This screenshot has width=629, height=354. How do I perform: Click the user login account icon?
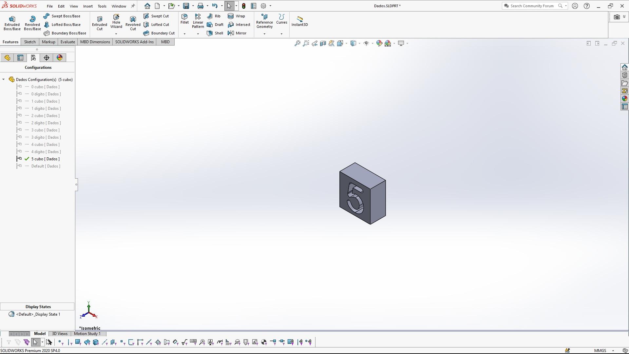click(x=575, y=6)
